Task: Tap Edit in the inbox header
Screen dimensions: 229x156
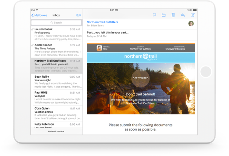Action: click(x=79, y=16)
